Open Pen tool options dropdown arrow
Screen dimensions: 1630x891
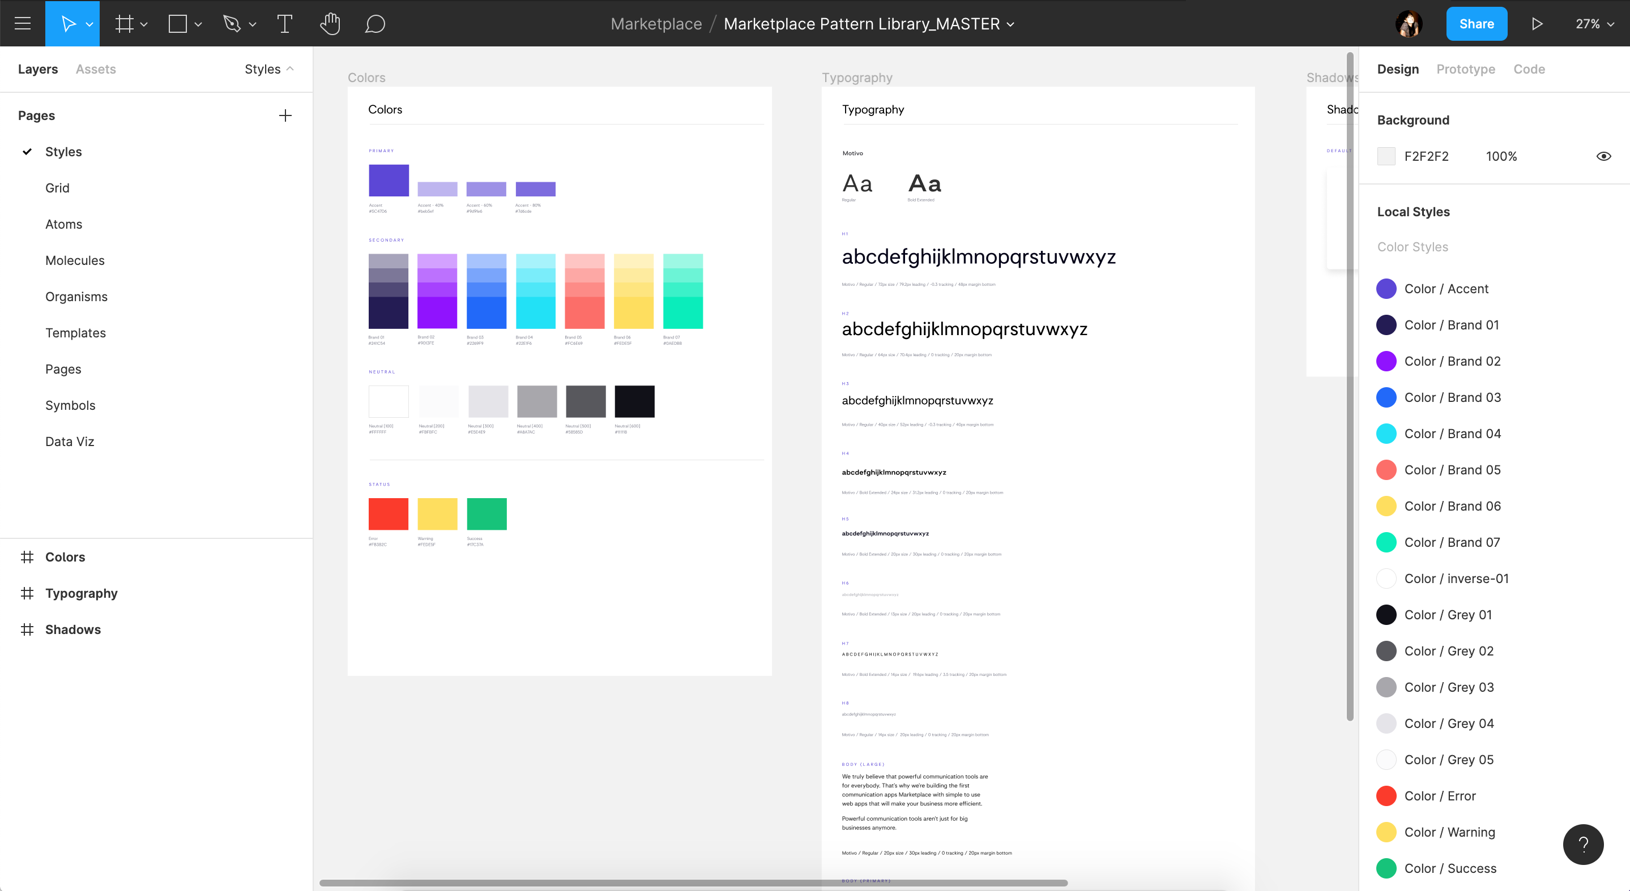coord(253,25)
